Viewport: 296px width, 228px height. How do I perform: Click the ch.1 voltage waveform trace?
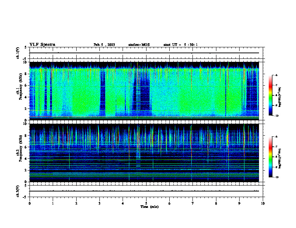pos(144,53)
